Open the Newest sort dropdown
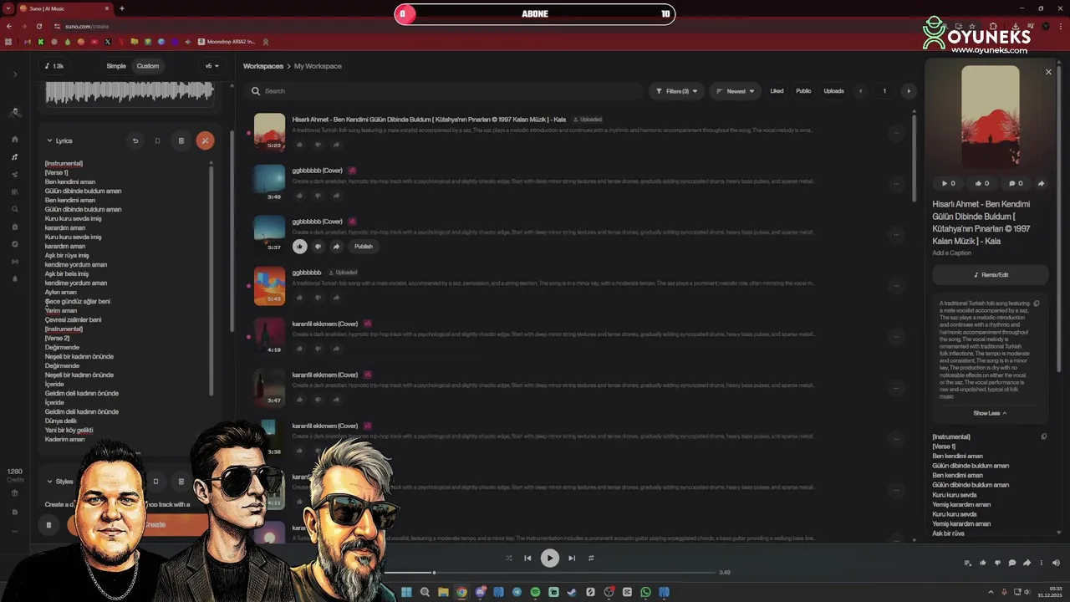The image size is (1070, 602). [x=736, y=91]
